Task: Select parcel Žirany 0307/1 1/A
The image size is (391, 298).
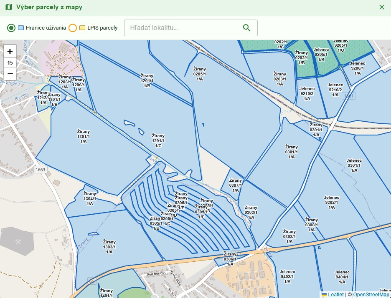Action: coord(236,185)
